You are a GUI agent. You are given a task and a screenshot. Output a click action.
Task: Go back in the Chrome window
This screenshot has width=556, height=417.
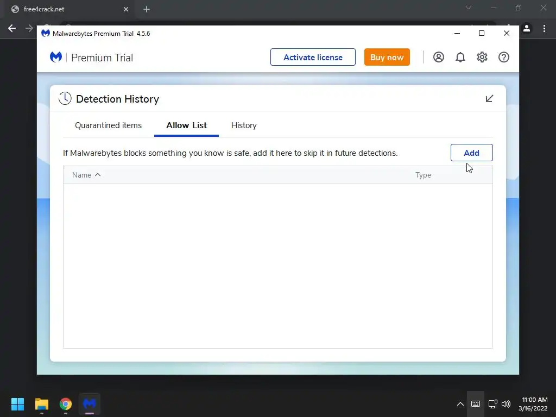[x=12, y=28]
